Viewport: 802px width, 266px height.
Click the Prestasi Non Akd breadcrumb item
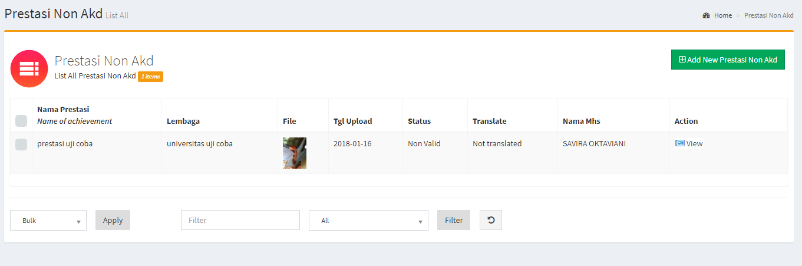pyautogui.click(x=768, y=15)
